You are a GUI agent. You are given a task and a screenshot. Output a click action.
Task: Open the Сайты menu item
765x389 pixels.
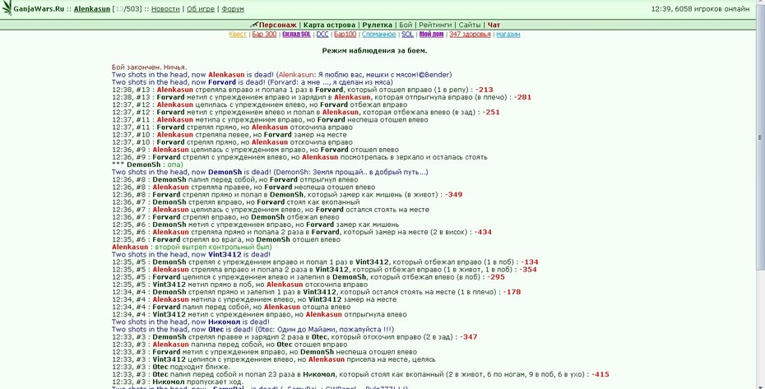pos(470,25)
